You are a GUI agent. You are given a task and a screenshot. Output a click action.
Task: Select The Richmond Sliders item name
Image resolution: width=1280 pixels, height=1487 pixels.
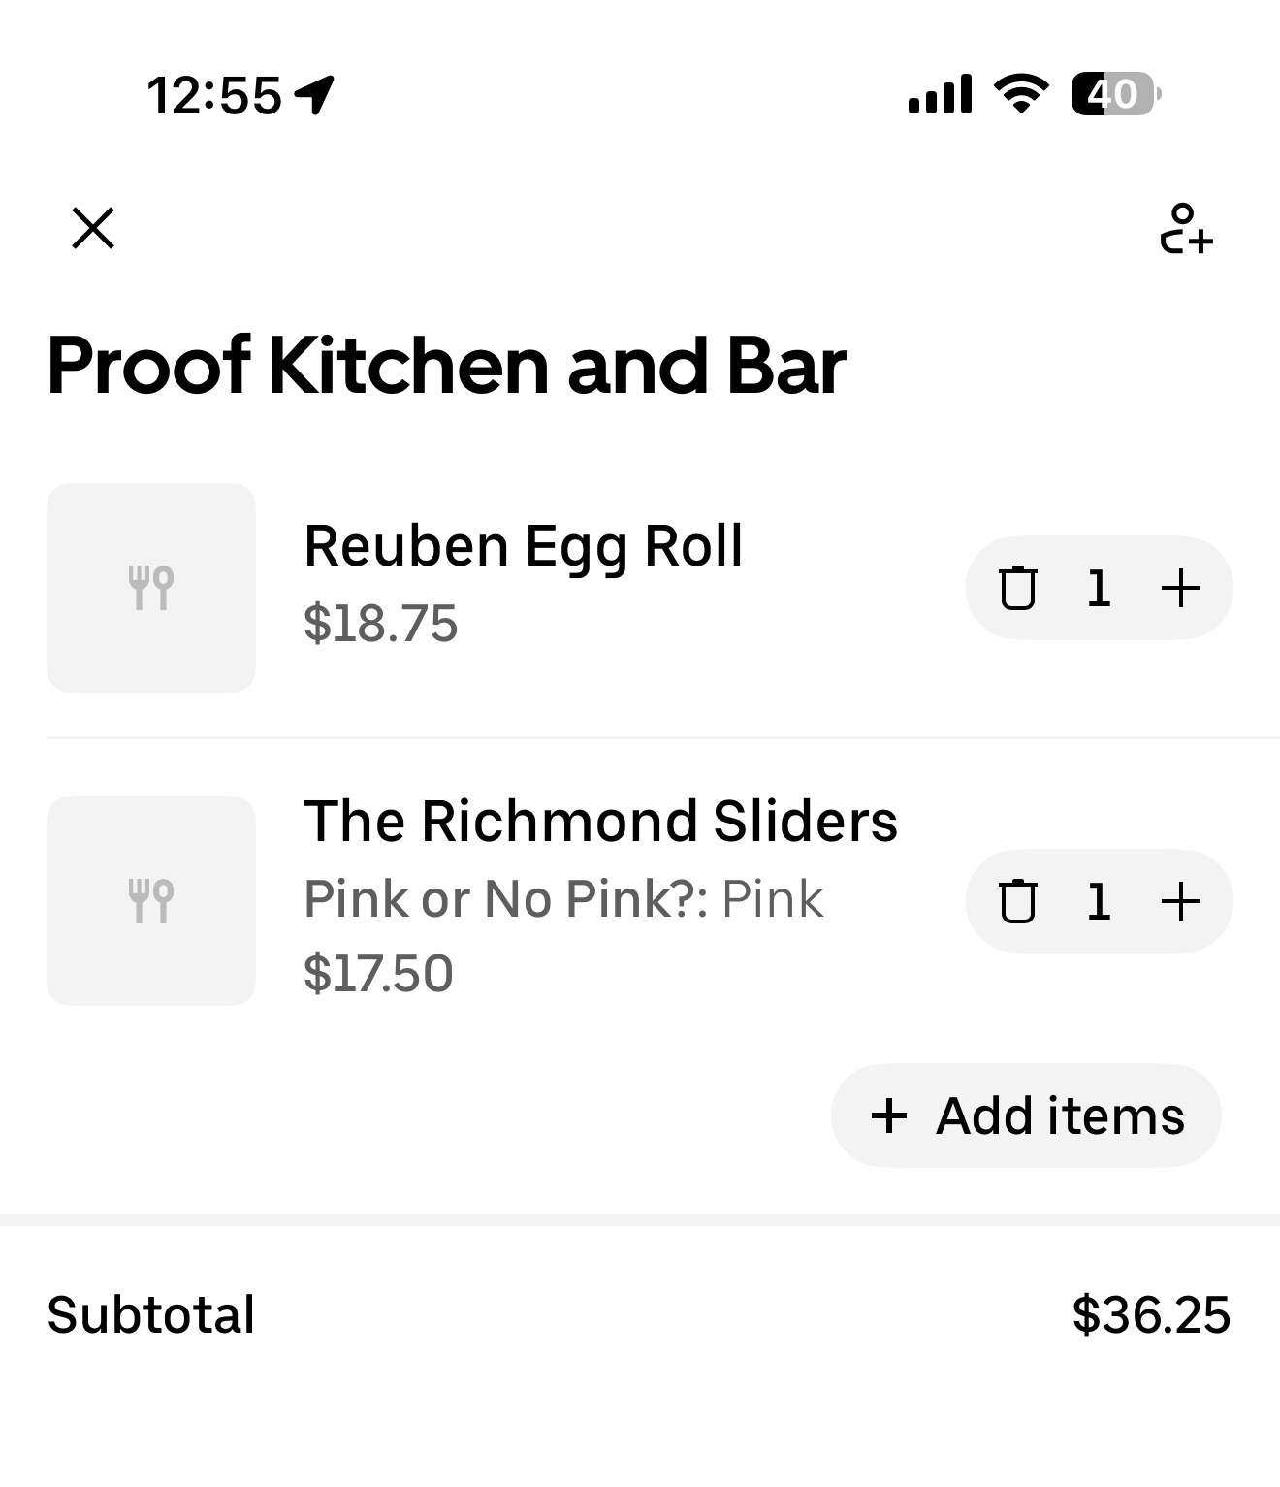[600, 822]
